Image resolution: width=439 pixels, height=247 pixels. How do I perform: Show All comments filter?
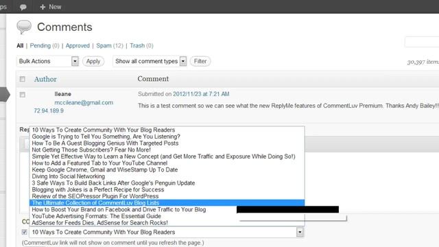(20, 46)
